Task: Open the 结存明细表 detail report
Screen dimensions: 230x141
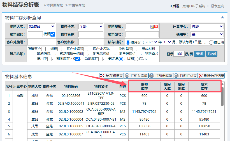Action: point(111,76)
